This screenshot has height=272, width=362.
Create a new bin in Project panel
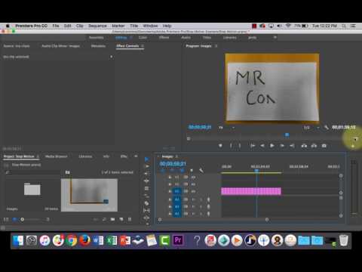tap(112, 219)
